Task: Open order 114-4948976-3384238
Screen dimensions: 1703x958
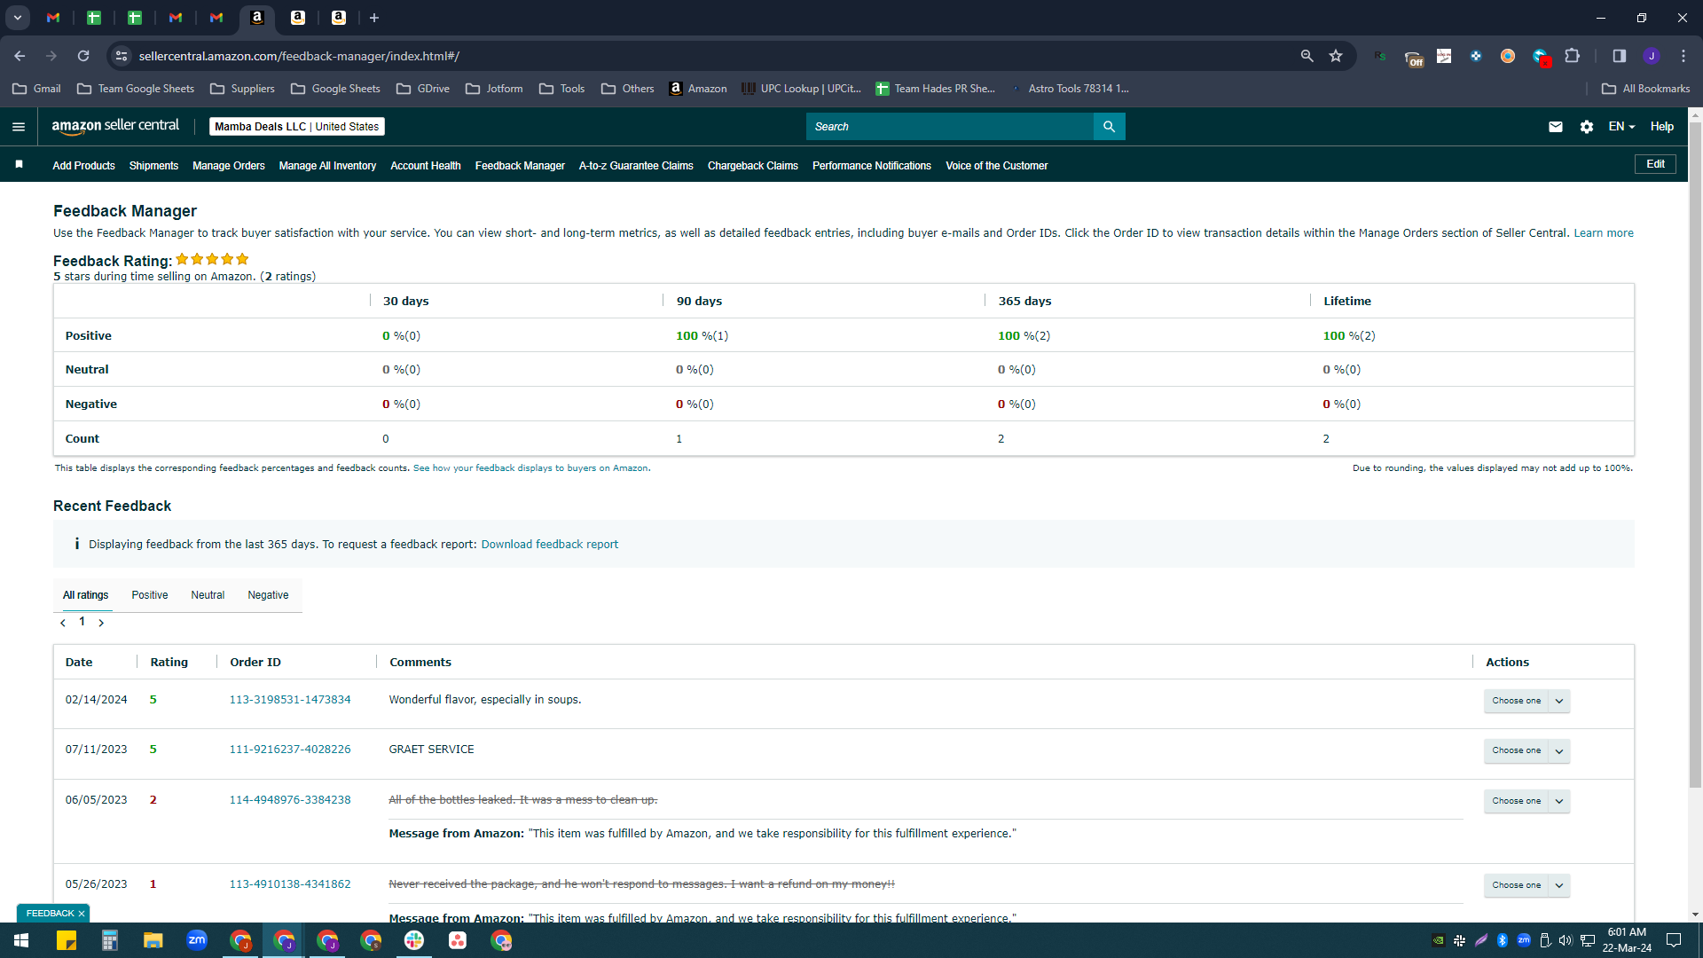Action: tap(290, 800)
